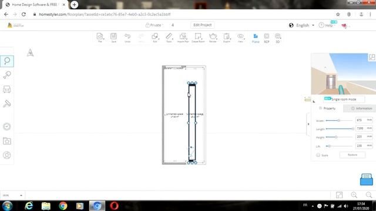Viewport: 376px width, 211px height.
Task: Open the Lift unit mm dropdown
Action: 370,146
